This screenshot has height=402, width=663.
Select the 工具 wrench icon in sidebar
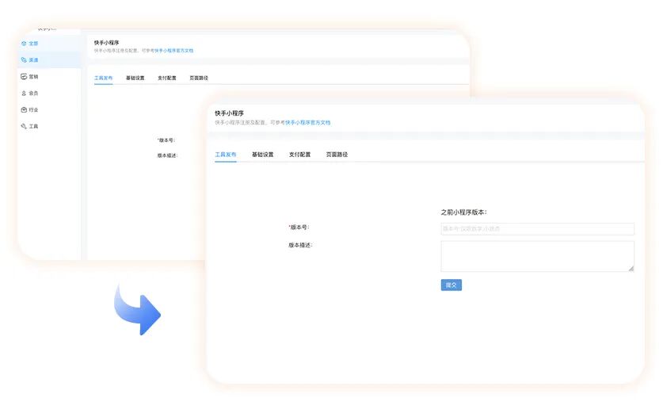24,126
